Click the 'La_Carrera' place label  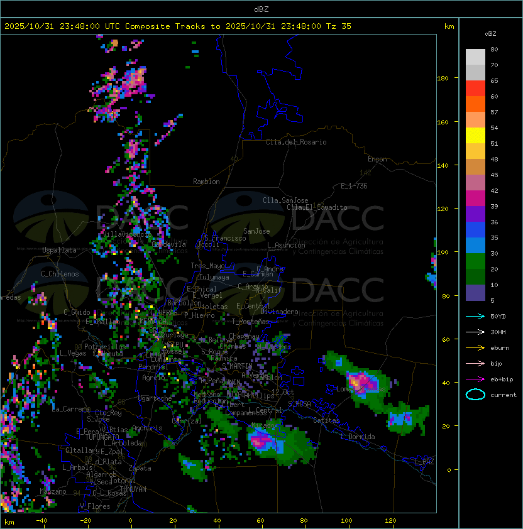(71, 409)
